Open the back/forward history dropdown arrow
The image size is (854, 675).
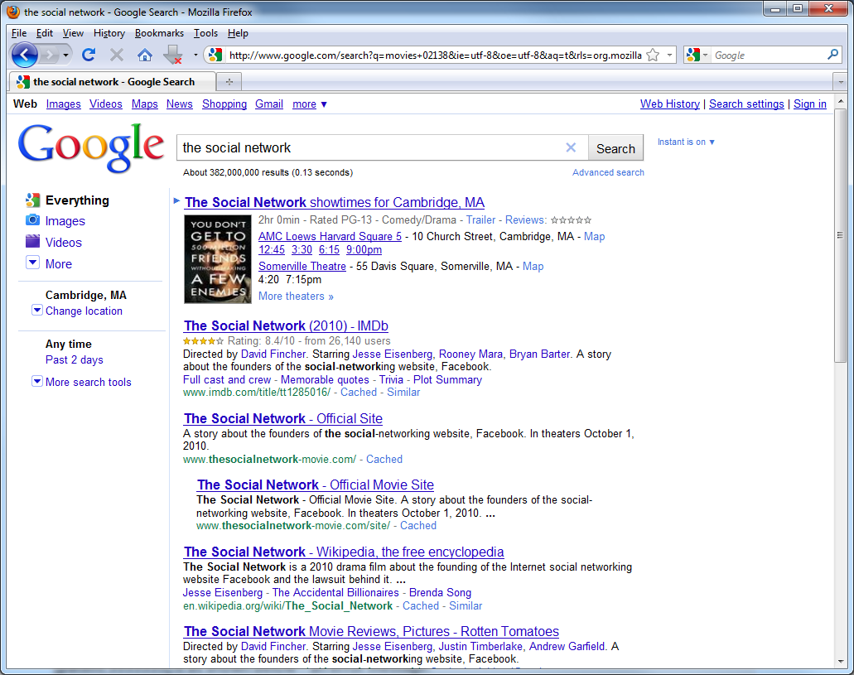[65, 55]
